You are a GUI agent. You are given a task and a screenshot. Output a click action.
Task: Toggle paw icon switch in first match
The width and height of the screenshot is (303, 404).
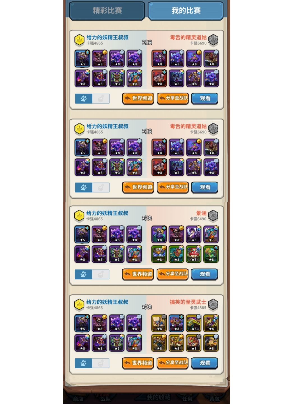[84, 99]
